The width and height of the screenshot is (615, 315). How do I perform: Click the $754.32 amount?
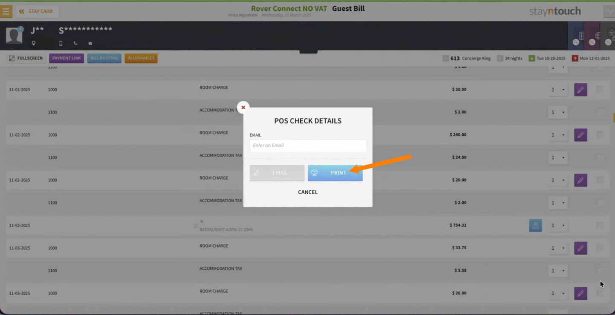[x=458, y=225]
